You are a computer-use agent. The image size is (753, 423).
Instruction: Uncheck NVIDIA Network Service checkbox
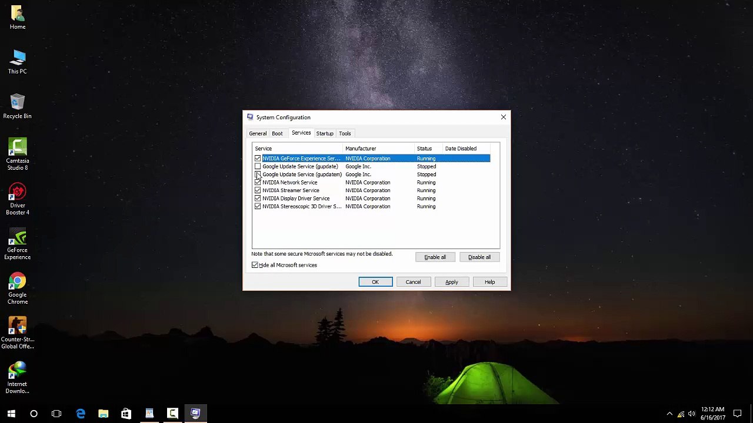tap(258, 182)
